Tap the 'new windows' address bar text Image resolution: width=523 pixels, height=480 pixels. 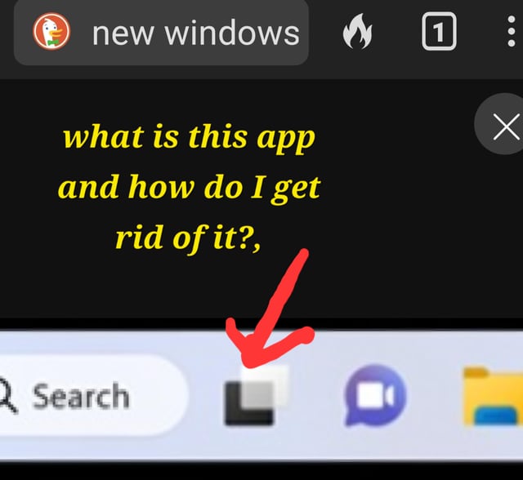coord(196,33)
